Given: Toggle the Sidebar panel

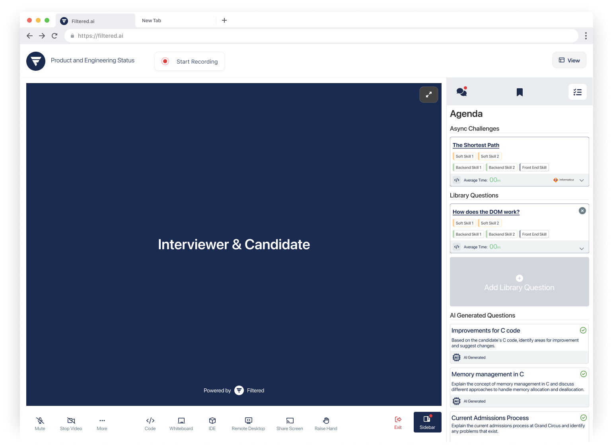Looking at the screenshot, I should tap(427, 422).
